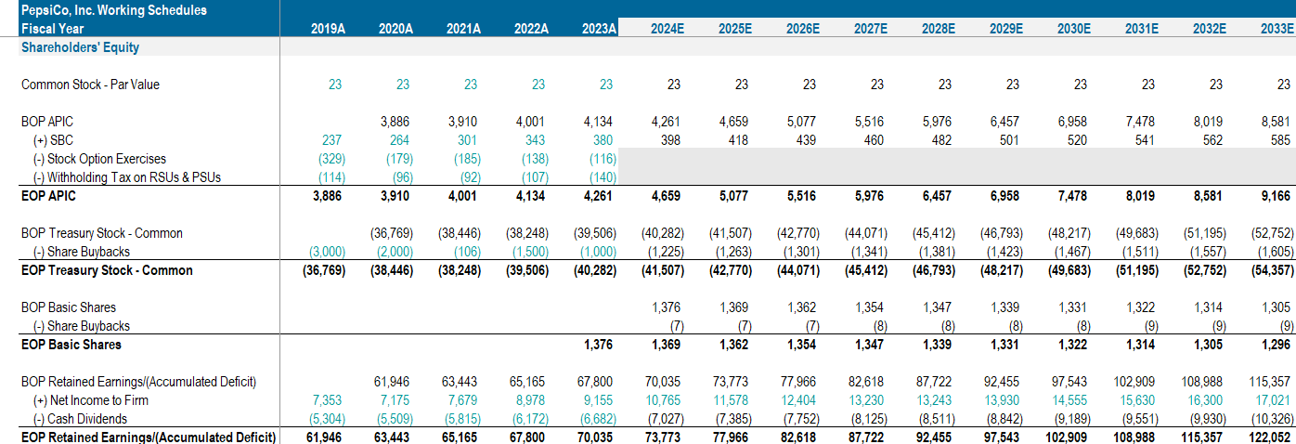The width and height of the screenshot is (1296, 444).
Task: Select the (+) Net Income to Firm label
Action: pyautogui.click(x=90, y=400)
